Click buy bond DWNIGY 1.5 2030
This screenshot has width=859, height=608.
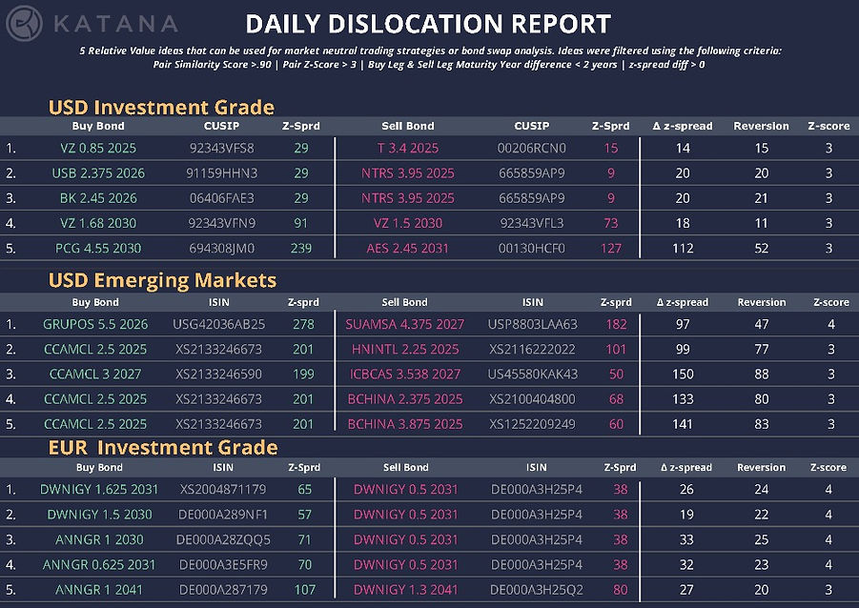tap(99, 515)
